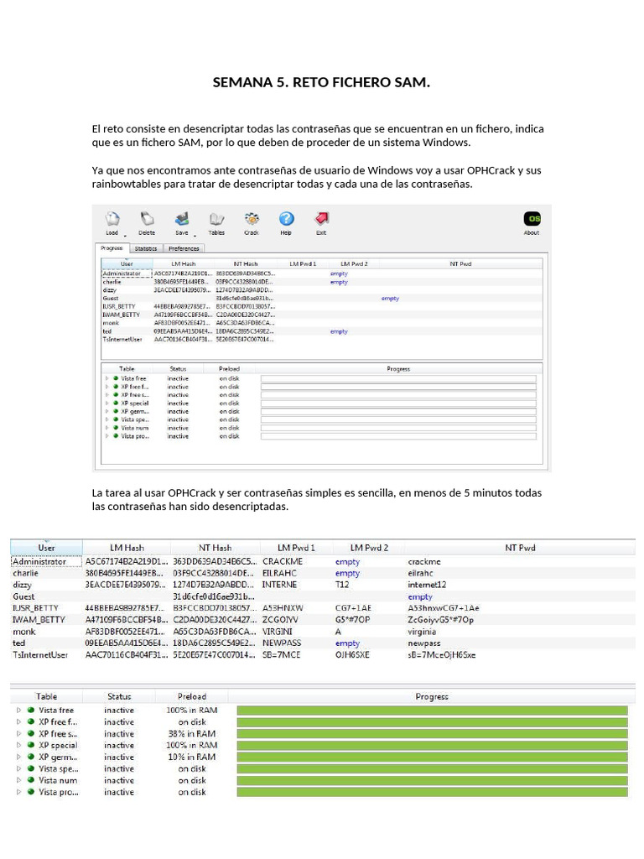644x859 pixels.
Task: Select the cell G5*#7OP
Action: click(353, 620)
